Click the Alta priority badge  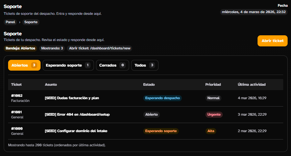(211, 131)
